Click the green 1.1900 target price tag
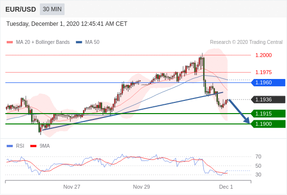The height and width of the screenshot is (195, 287). (x=268, y=124)
